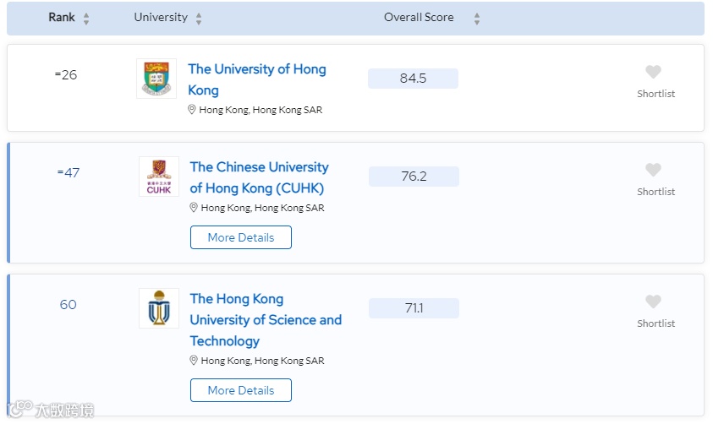The image size is (713, 424).
Task: Click the CUHK logo thumbnail
Action: point(159,177)
